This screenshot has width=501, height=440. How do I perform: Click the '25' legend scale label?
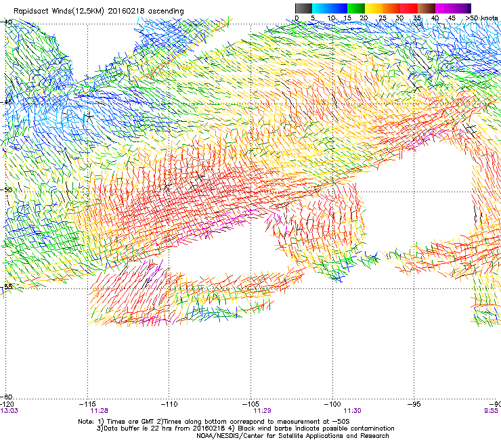pos(383,18)
